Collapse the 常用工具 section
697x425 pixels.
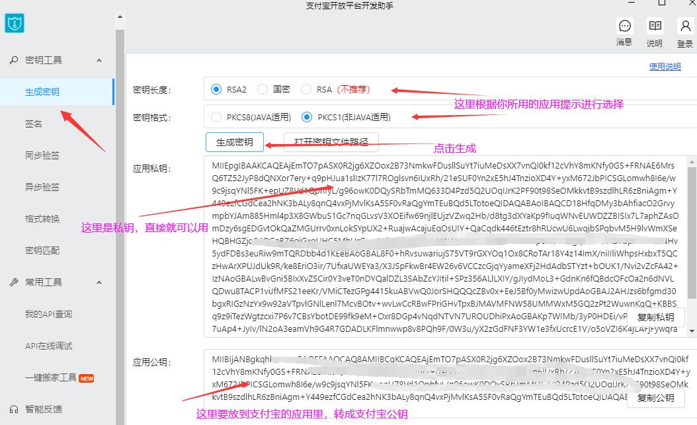(99, 282)
